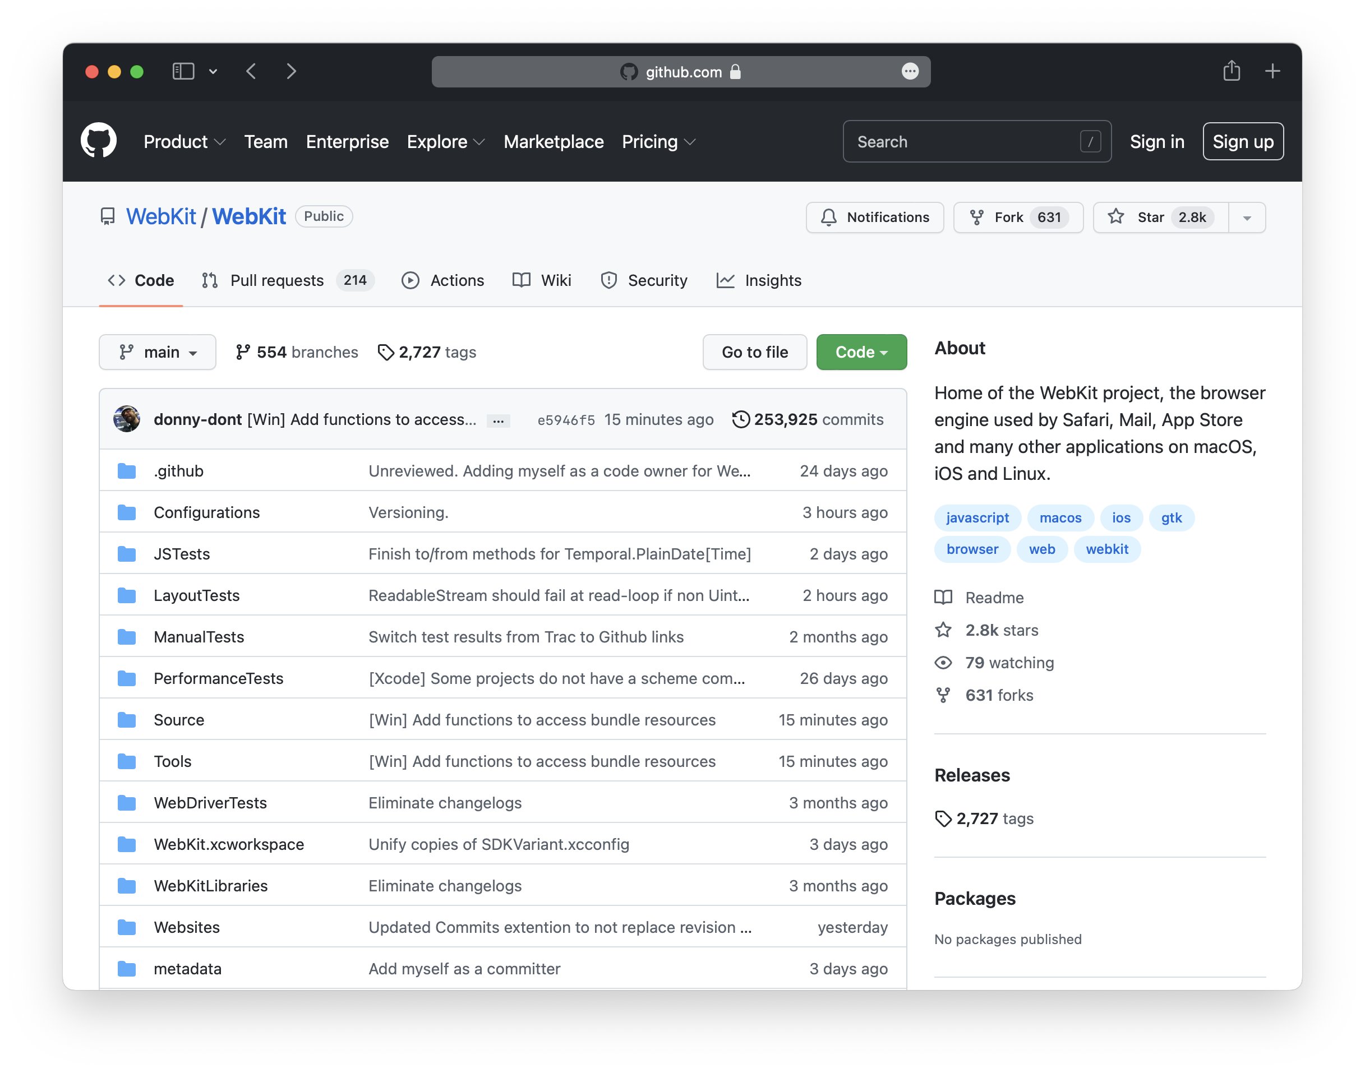Click the GitHub octocat home logo
The height and width of the screenshot is (1073, 1365).
(100, 141)
